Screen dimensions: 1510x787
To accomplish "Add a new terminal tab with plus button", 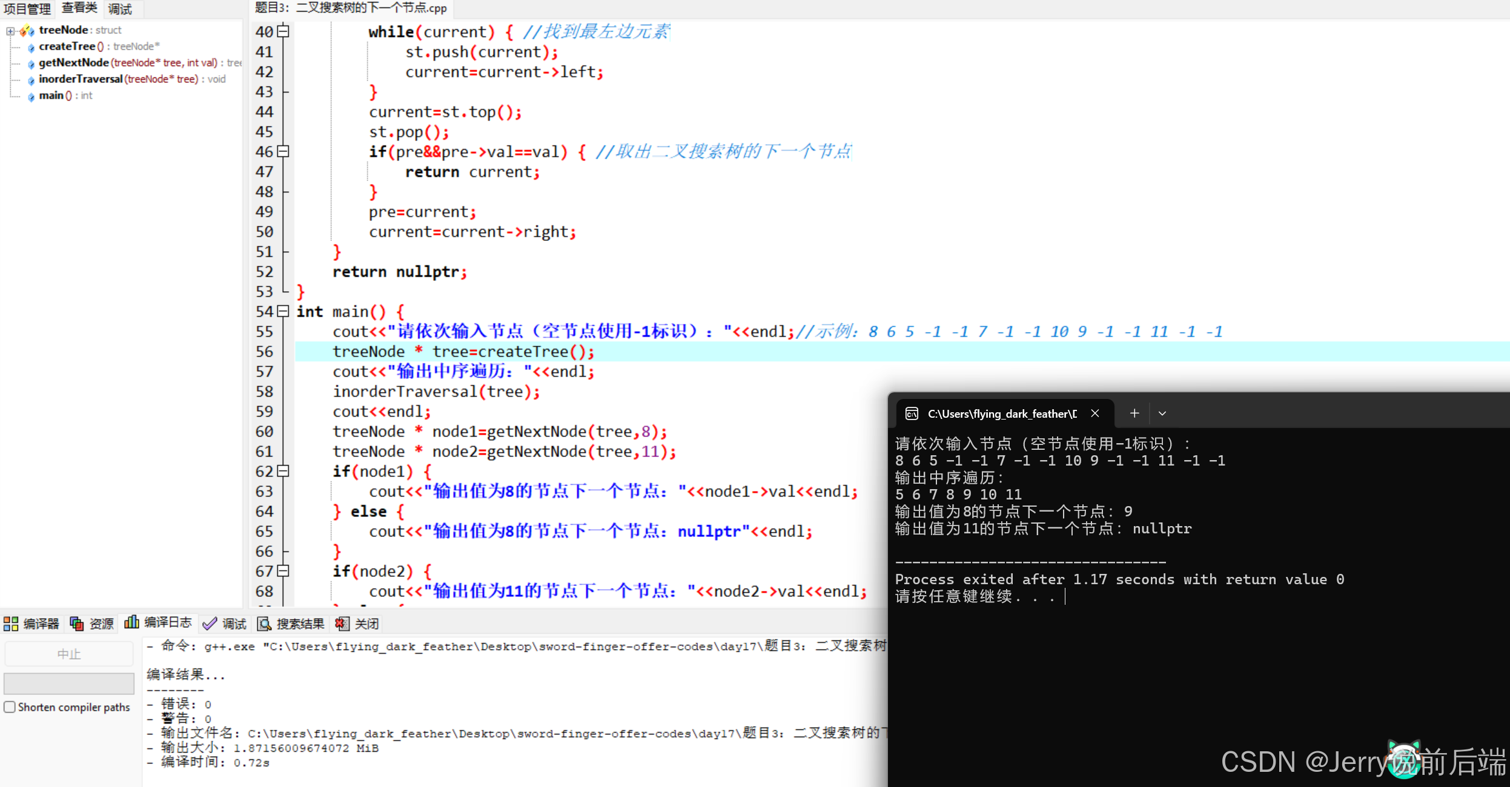I will (1134, 413).
